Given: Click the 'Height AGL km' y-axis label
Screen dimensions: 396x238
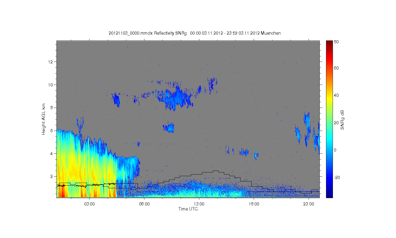Looking at the screenshot, I should tap(44, 119).
